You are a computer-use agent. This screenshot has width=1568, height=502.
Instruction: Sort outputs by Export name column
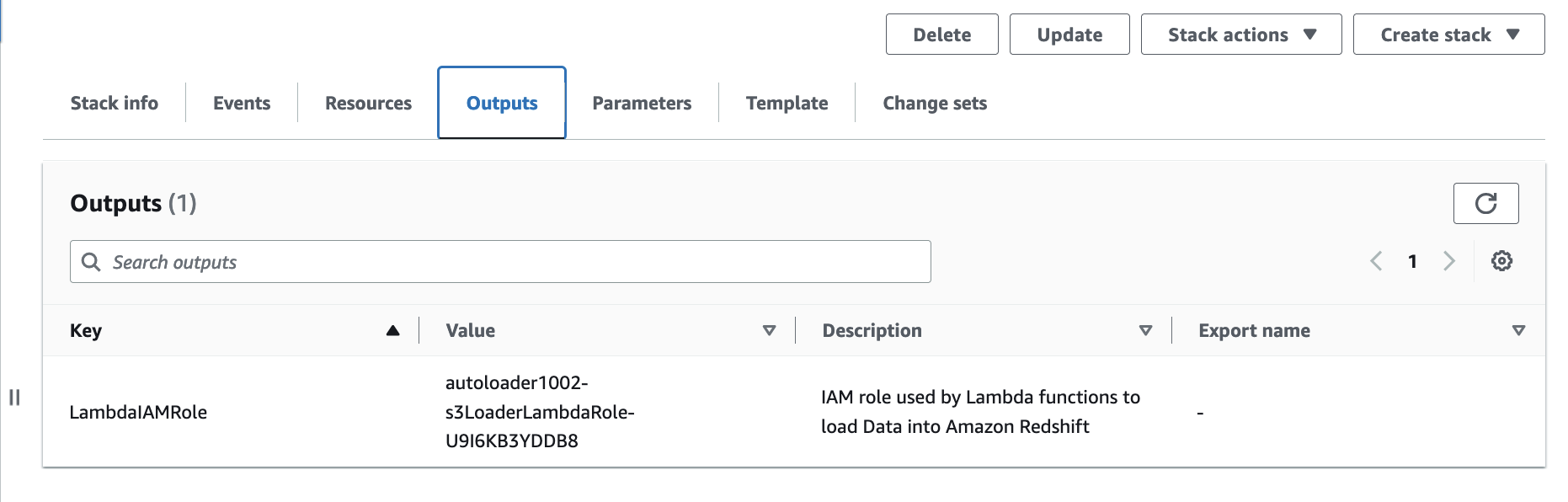click(x=1518, y=330)
